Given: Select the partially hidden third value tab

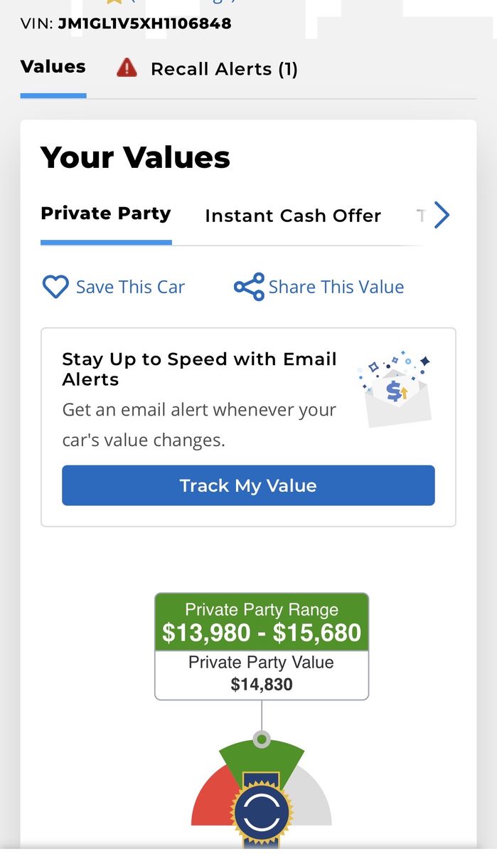Looking at the screenshot, I should [x=421, y=216].
